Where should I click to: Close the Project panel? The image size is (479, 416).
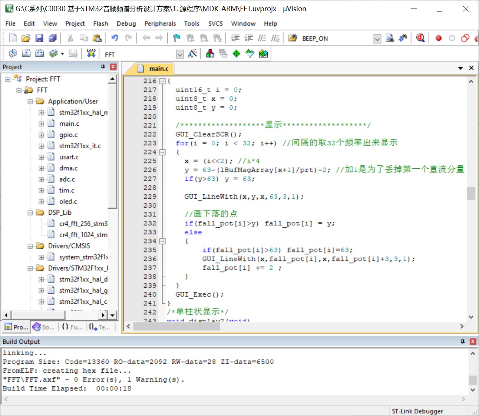click(113, 67)
